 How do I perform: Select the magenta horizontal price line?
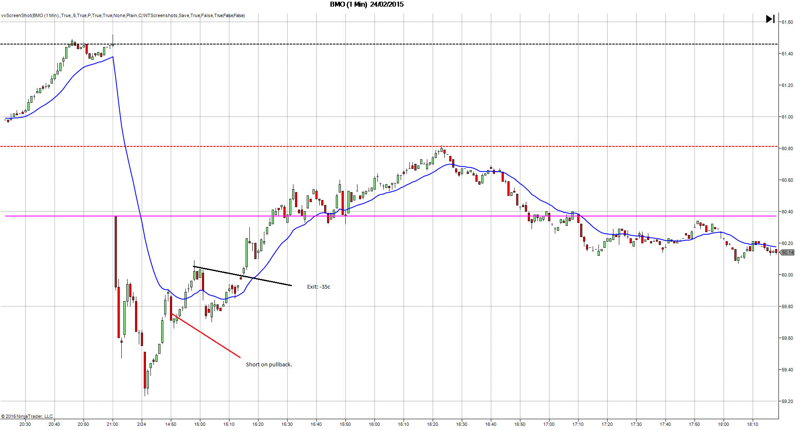point(391,216)
